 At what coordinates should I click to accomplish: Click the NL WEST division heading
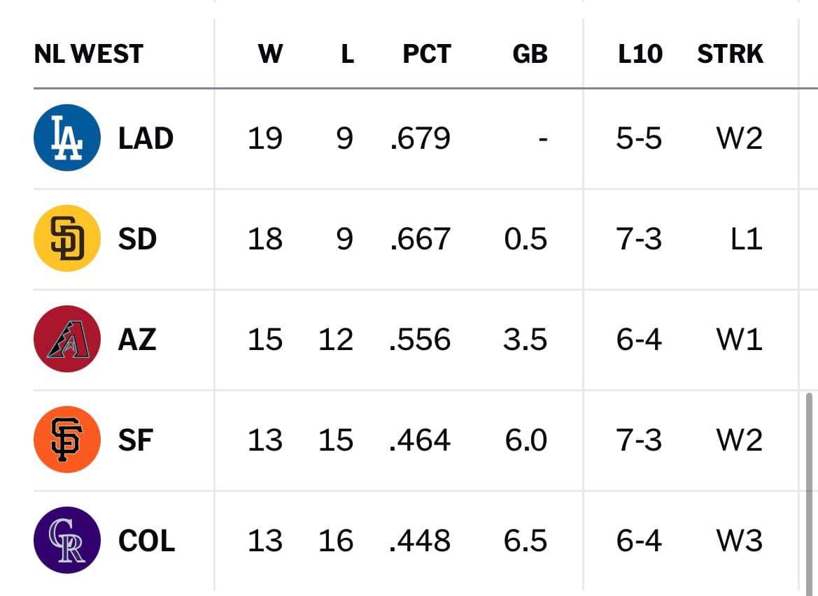(88, 54)
